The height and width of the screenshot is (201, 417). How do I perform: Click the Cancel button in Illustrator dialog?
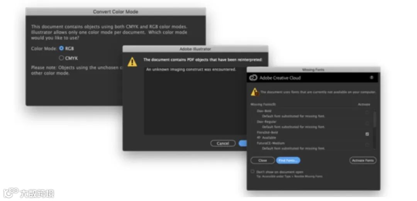pos(223,143)
